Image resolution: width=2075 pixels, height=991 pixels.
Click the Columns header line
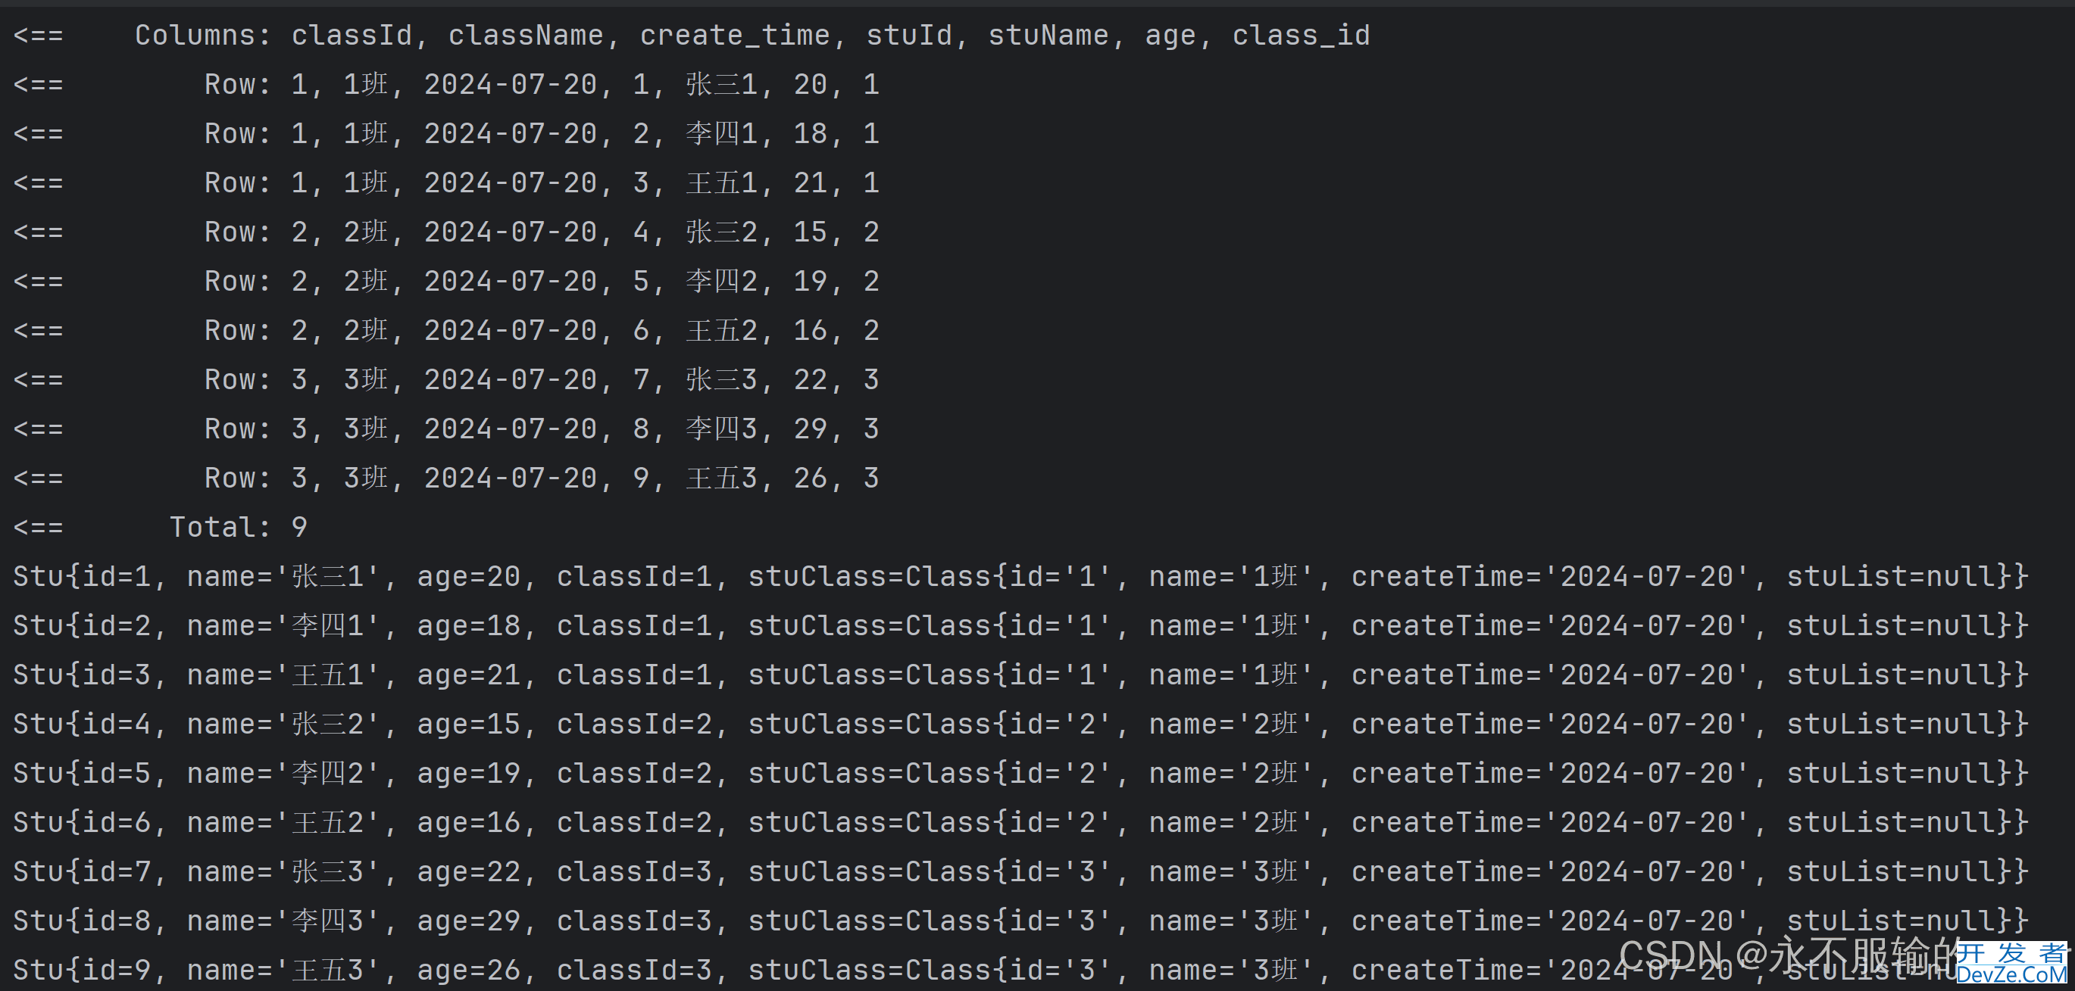point(691,36)
